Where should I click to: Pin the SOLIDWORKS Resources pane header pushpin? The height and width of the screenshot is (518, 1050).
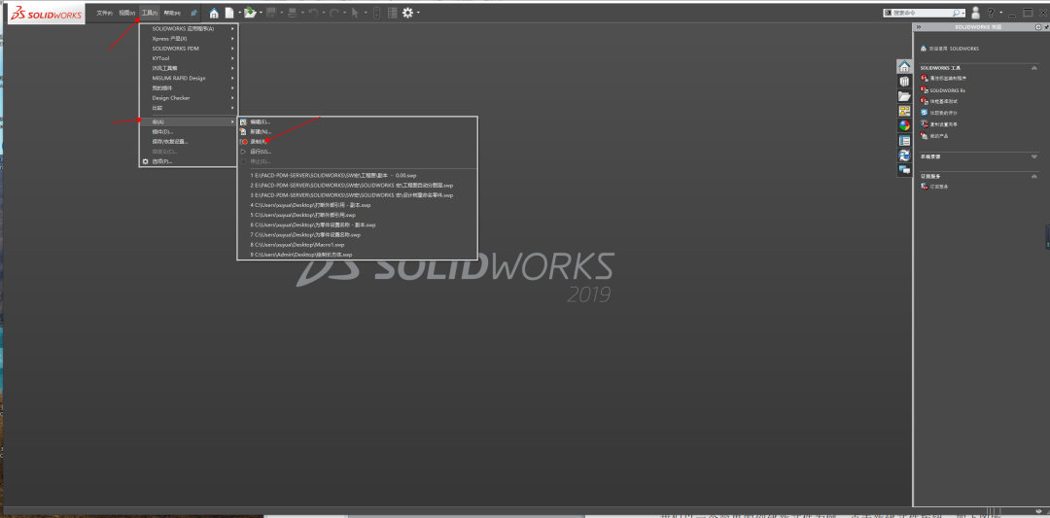point(1047,27)
